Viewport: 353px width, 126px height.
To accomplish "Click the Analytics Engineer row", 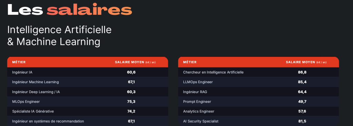I will point(259,111).
